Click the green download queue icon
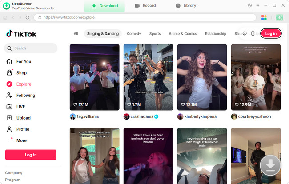289x184 pixels. click(x=279, y=17)
